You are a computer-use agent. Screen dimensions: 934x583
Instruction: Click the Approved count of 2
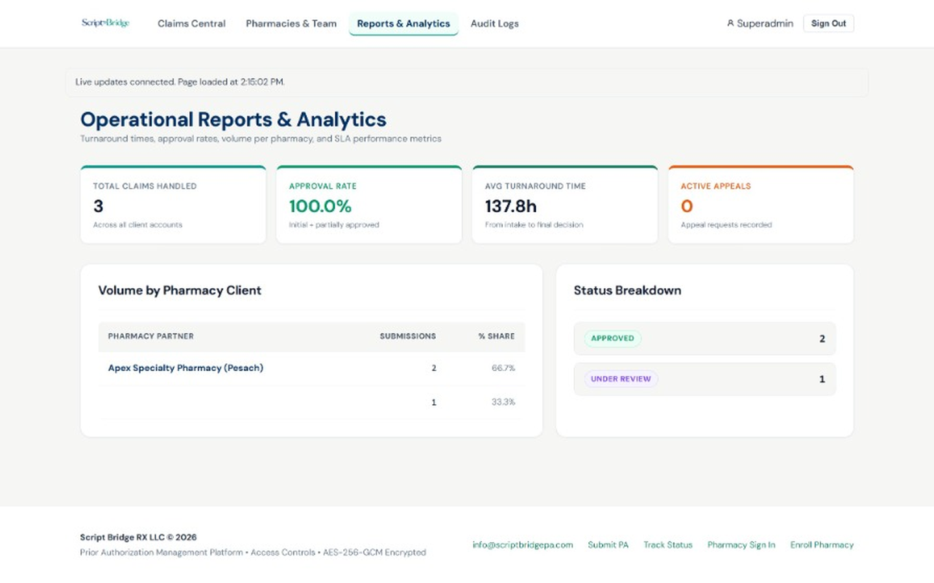822,339
